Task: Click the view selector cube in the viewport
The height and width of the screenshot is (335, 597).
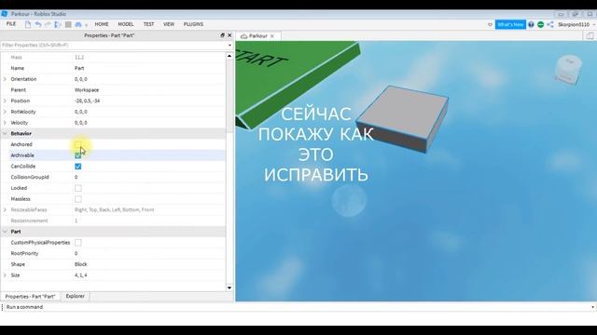Action: click(x=568, y=69)
